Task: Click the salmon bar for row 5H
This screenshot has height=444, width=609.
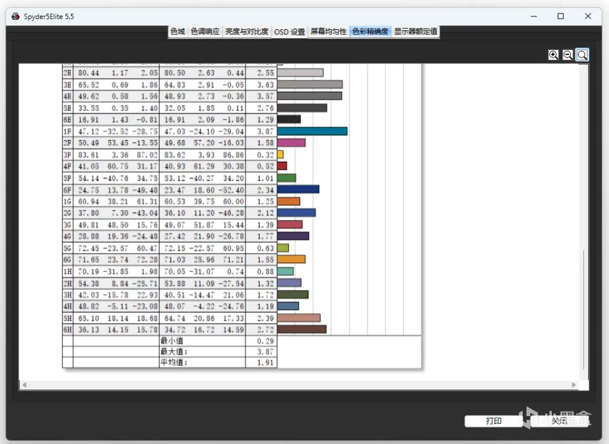Action: [x=299, y=318]
